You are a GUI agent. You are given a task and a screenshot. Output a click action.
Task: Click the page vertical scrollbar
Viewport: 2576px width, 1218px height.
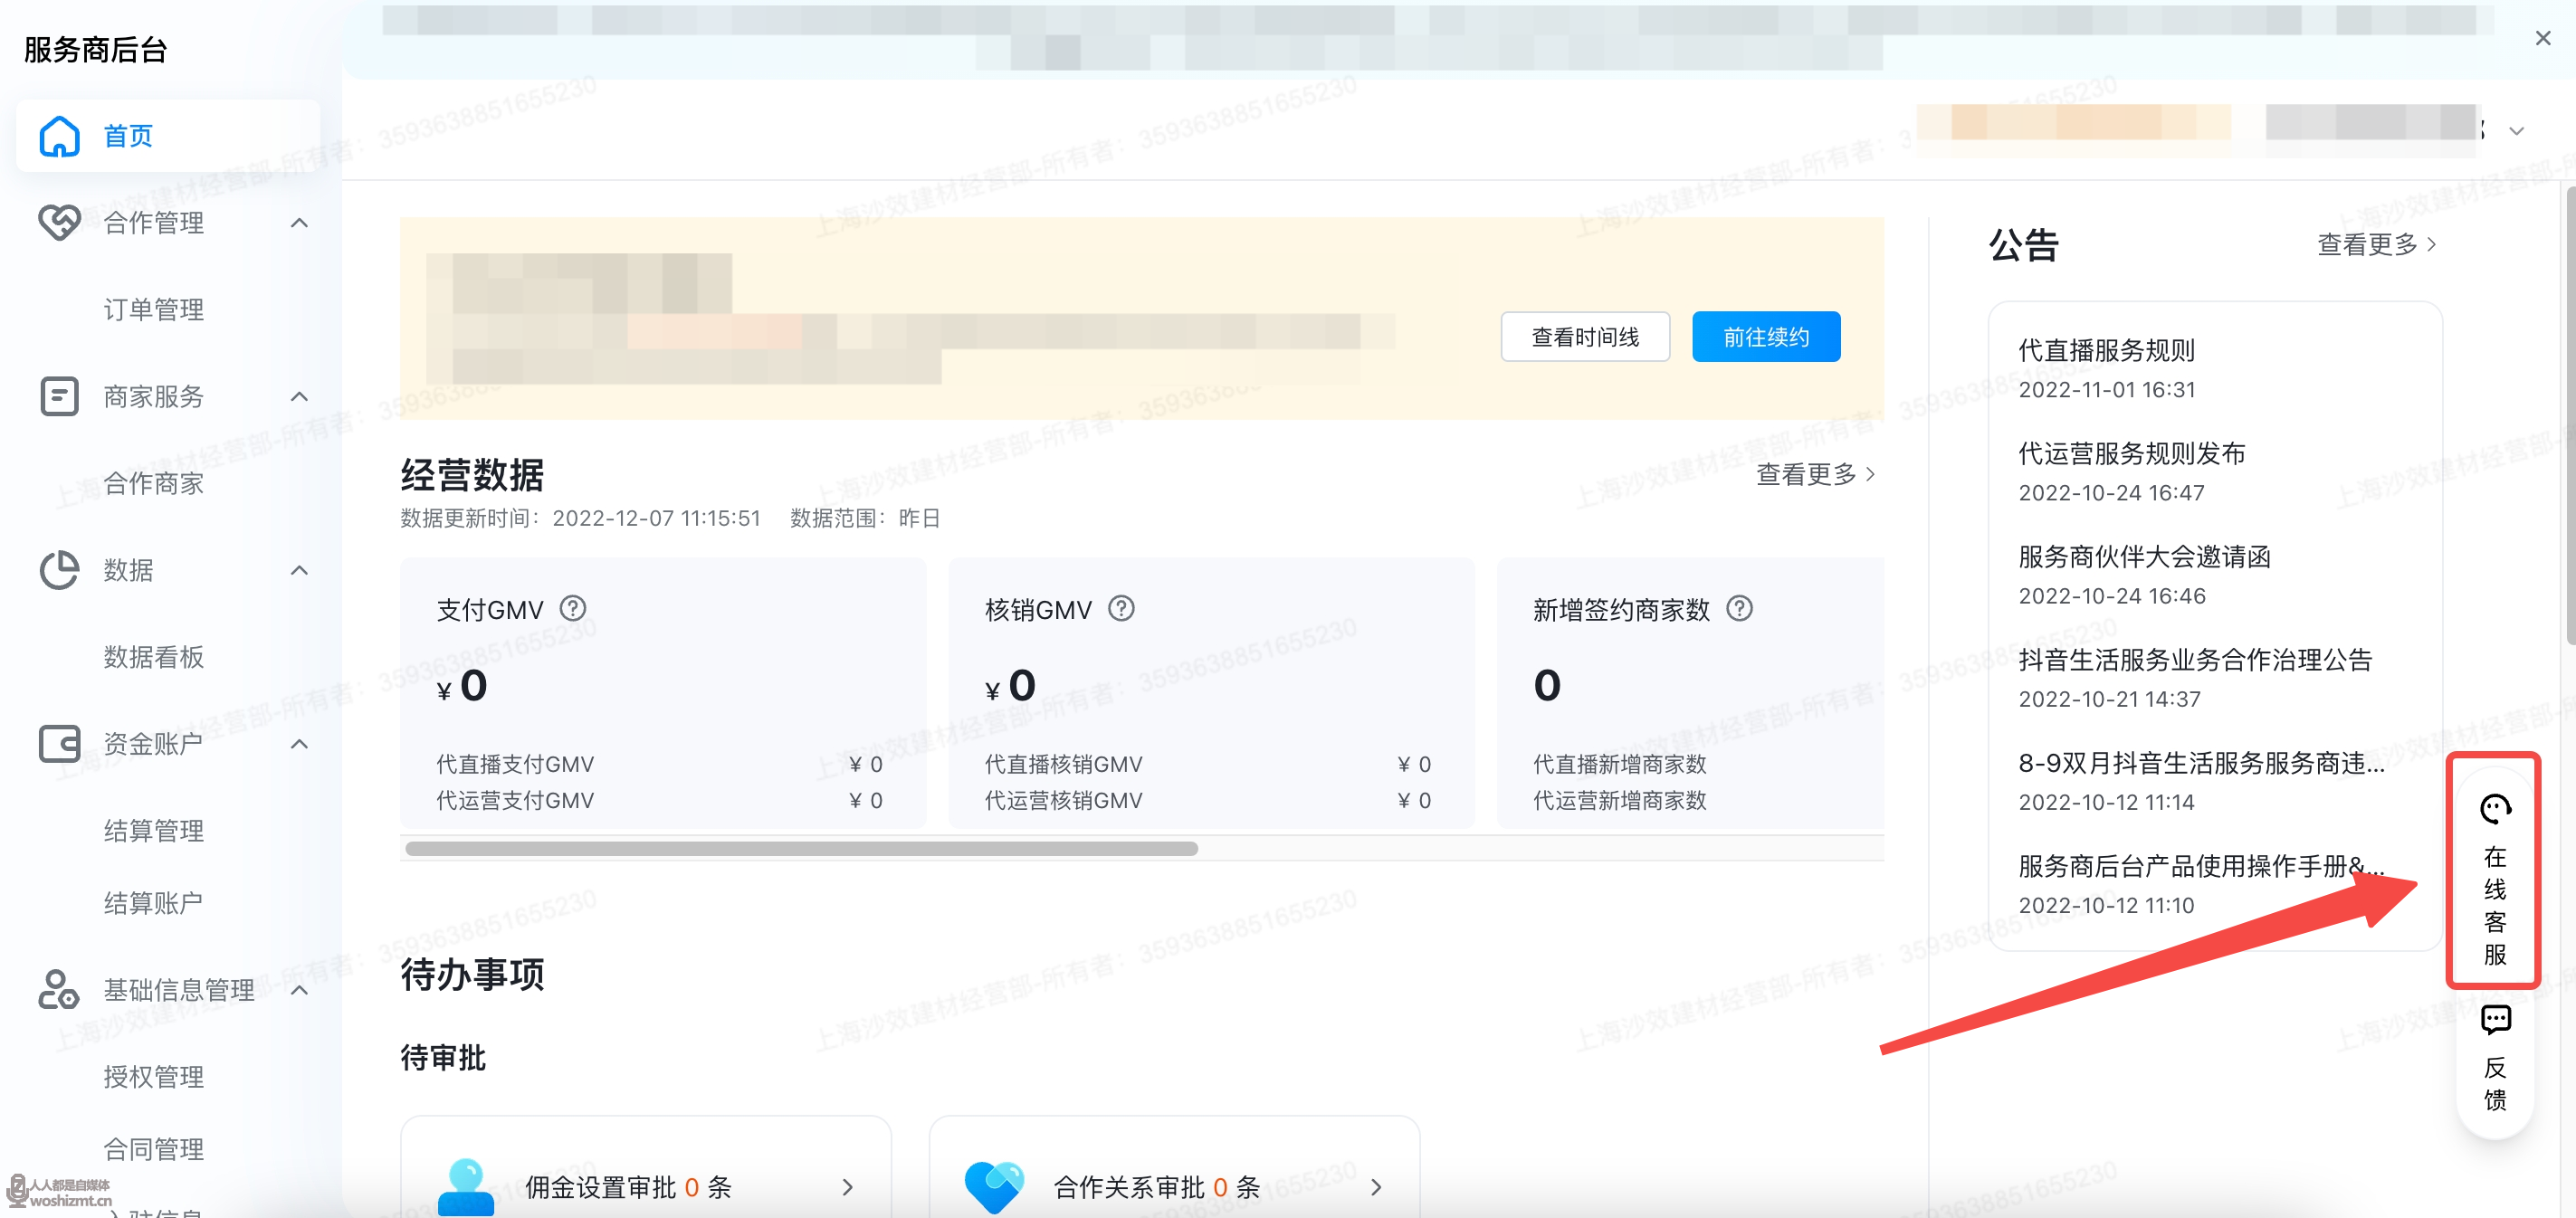coord(2570,415)
